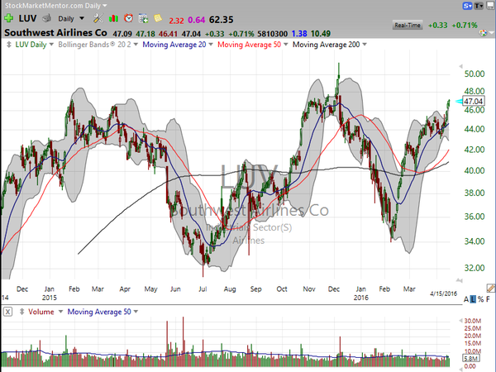Toggle the F scale option
496x372 pixels.
tap(488, 299)
